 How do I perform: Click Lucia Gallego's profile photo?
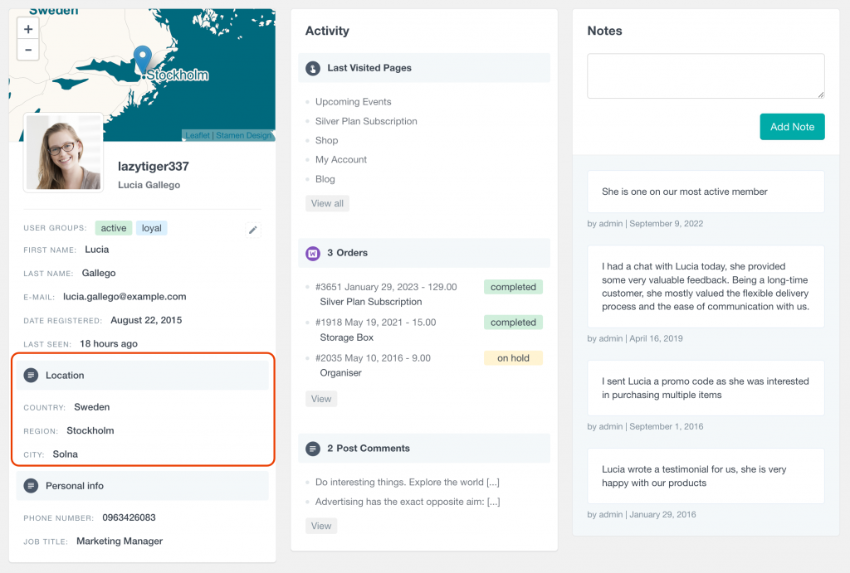coord(64,153)
